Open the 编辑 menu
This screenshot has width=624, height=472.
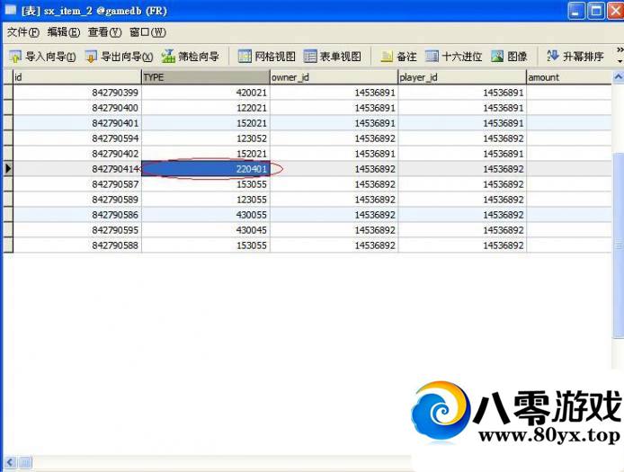(63, 32)
